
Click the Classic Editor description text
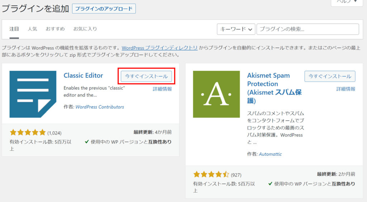[x=94, y=91]
